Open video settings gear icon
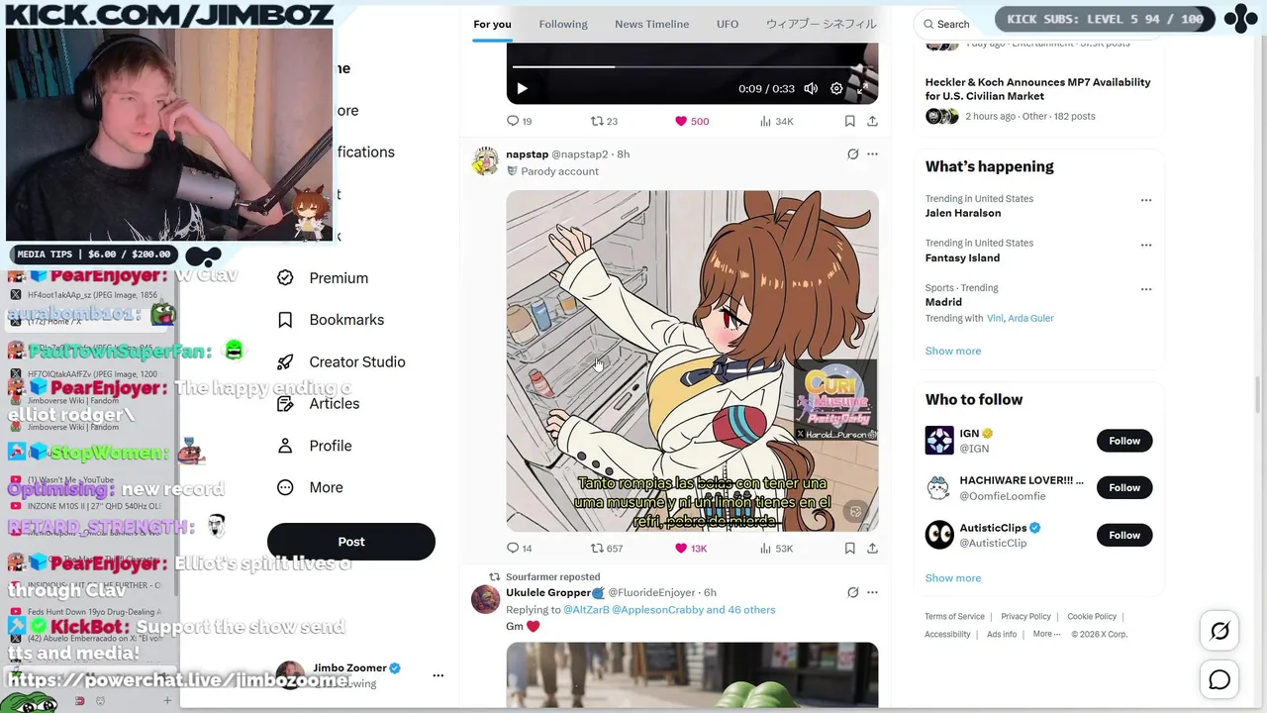 (836, 89)
